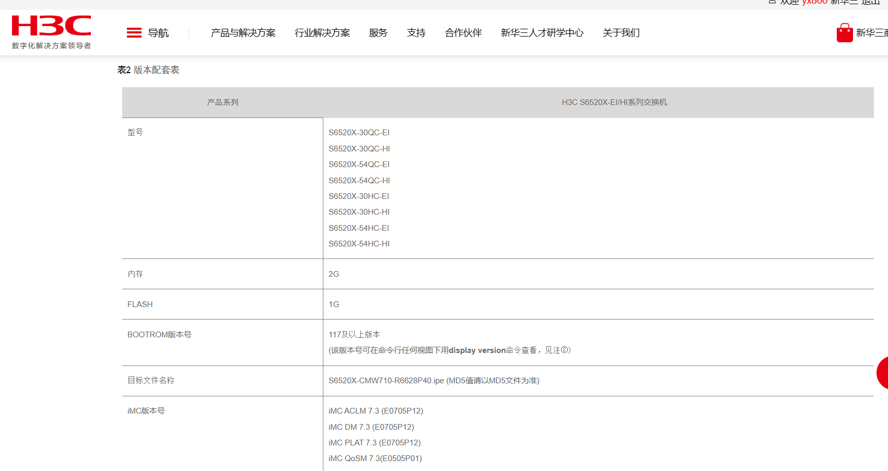Click the 2G memory value
The image size is (888, 471).
point(334,274)
